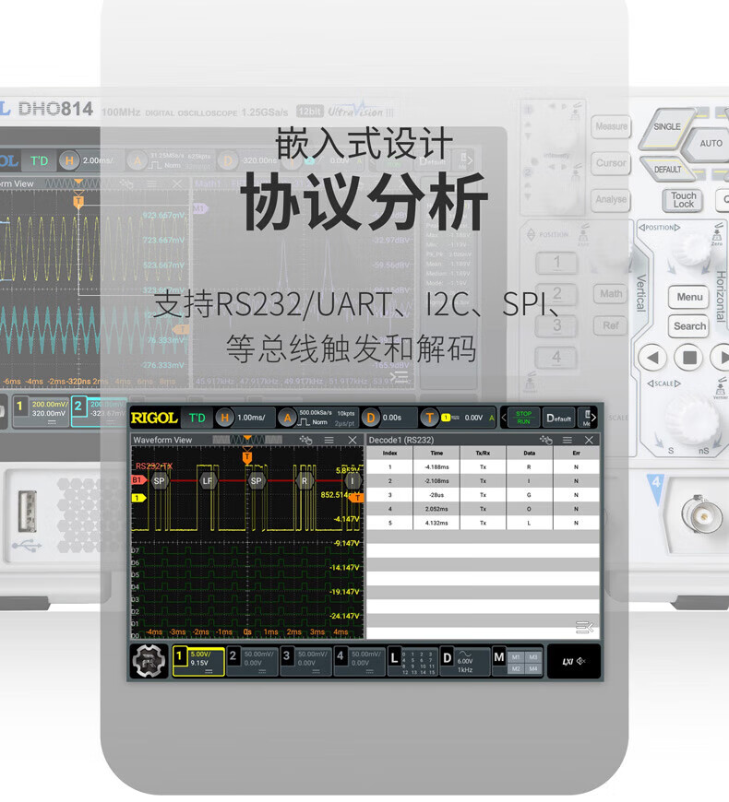The height and width of the screenshot is (802, 729).
Task: Click the decode table expand list icon
Action: [583, 627]
